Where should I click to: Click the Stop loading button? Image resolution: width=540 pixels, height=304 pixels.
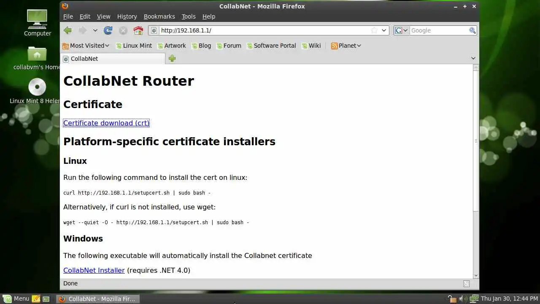[123, 30]
